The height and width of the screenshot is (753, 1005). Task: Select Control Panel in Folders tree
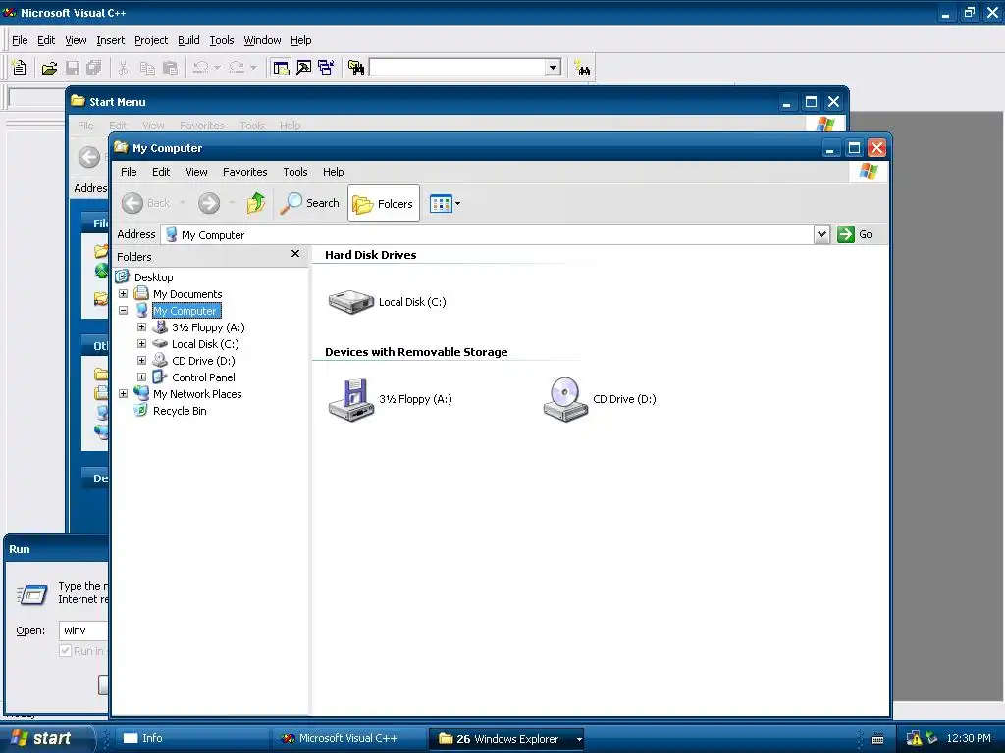(203, 377)
